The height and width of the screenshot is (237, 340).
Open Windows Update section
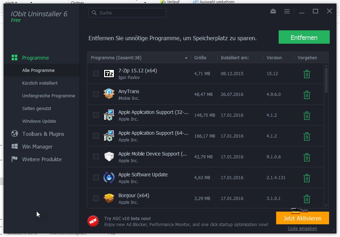pos(39,121)
